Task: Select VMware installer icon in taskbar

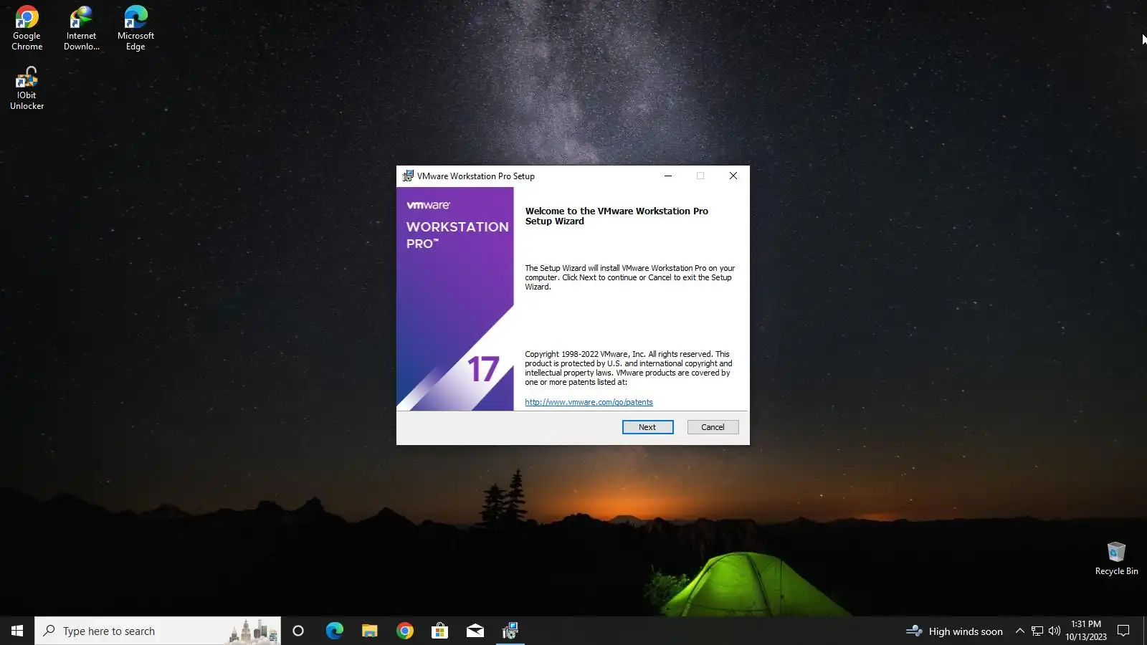Action: click(x=510, y=631)
